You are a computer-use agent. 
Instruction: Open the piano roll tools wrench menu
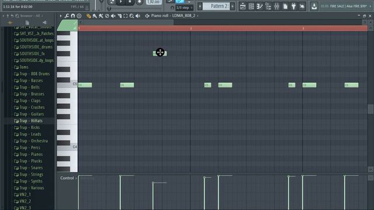tap(67, 16)
